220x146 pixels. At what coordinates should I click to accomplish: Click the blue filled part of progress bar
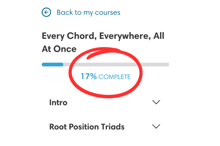tap(52, 64)
